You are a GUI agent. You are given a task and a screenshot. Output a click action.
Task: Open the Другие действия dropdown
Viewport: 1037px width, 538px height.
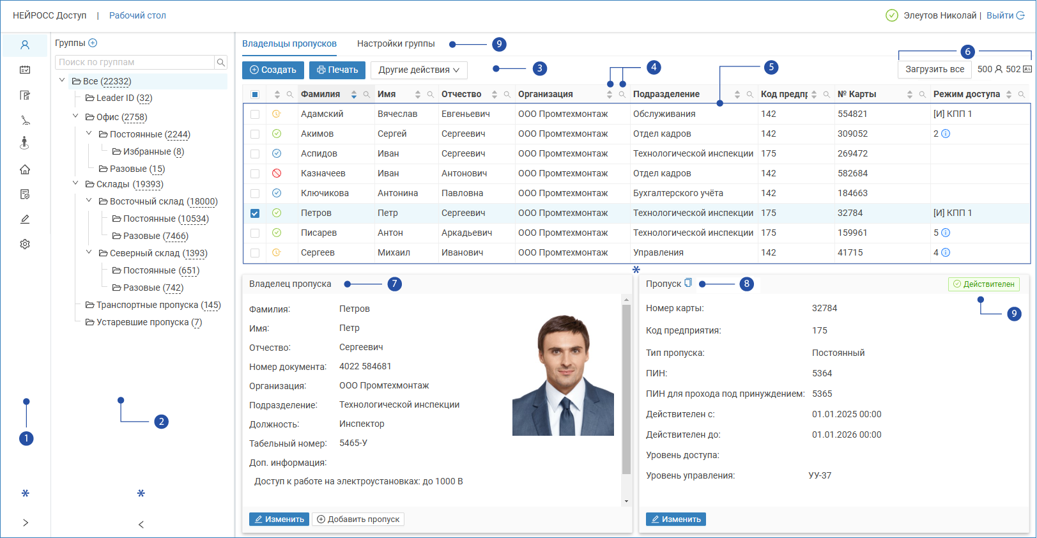419,70
